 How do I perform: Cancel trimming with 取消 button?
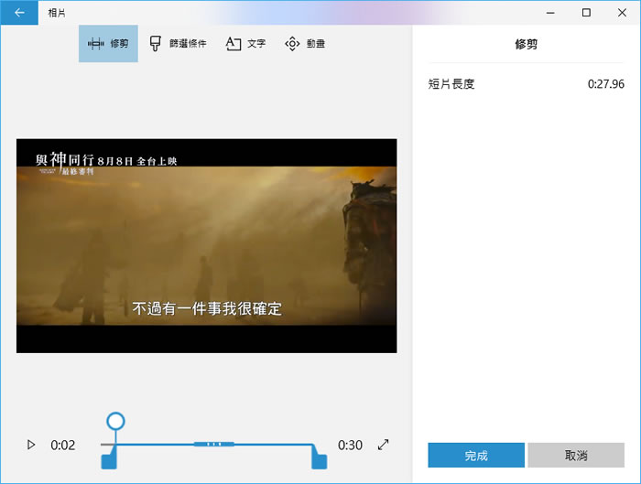576,455
